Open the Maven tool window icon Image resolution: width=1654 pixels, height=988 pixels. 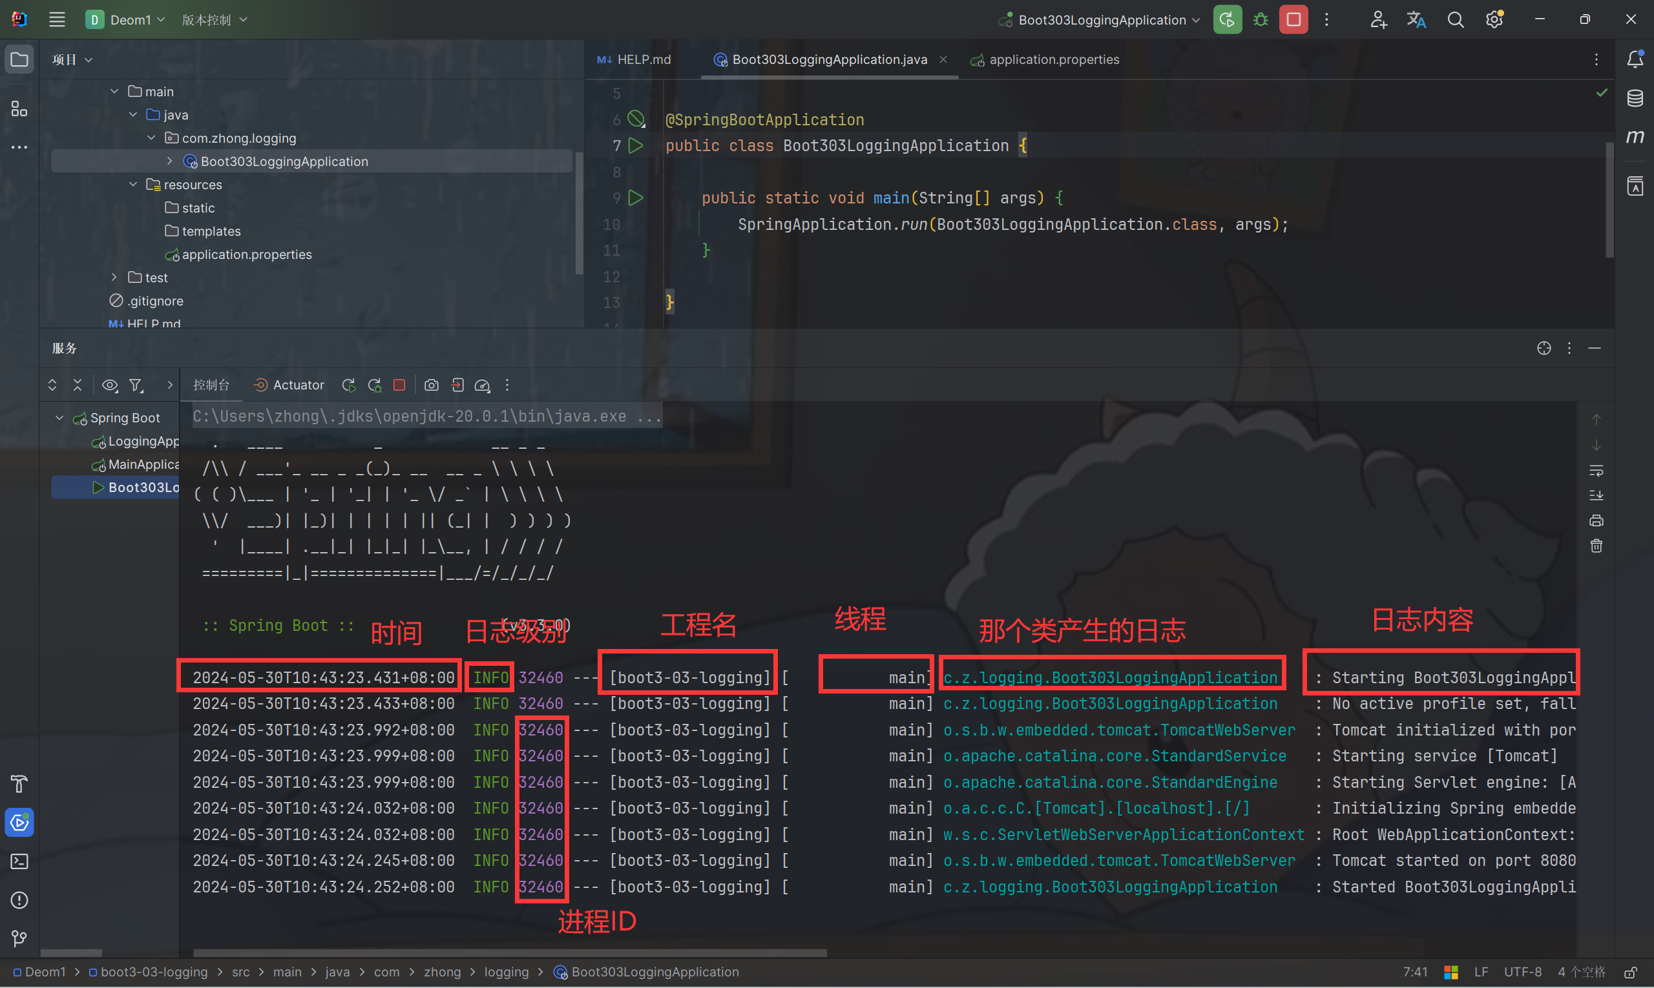click(x=1635, y=136)
